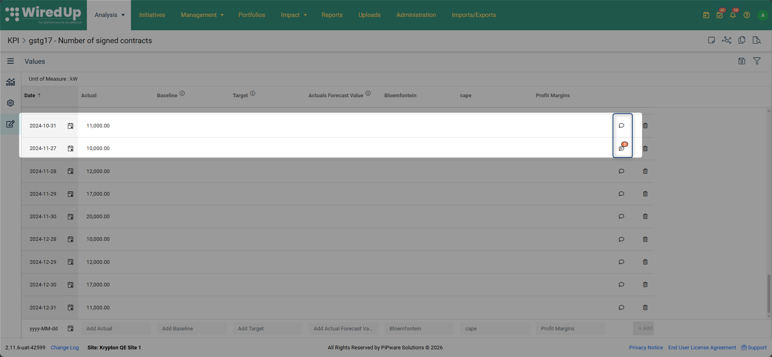Delete the 2024-12-29 row

645,262
